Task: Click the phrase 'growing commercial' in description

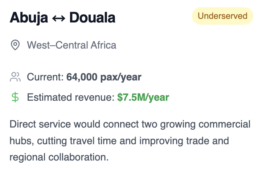Action: 205,125
